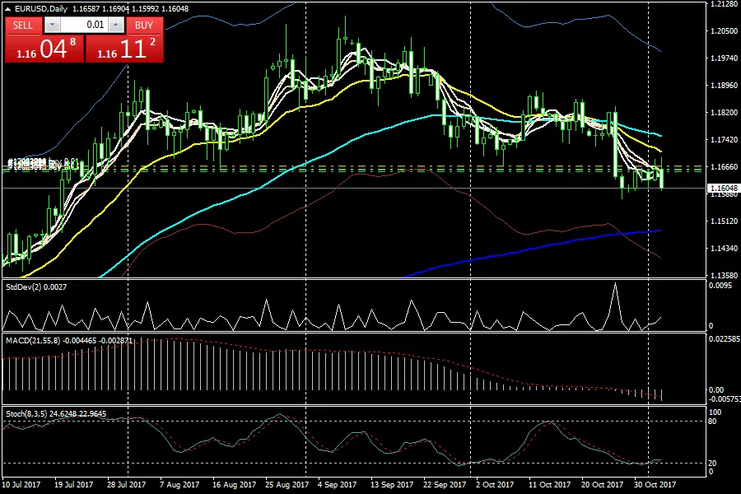The image size is (741, 494).
Task: Click the BUY button
Action: click(144, 26)
